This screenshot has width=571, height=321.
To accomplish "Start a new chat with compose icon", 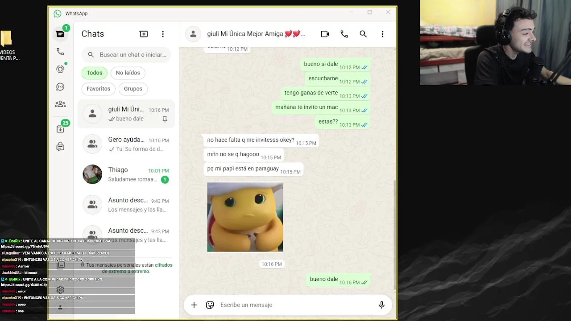I will tap(144, 34).
